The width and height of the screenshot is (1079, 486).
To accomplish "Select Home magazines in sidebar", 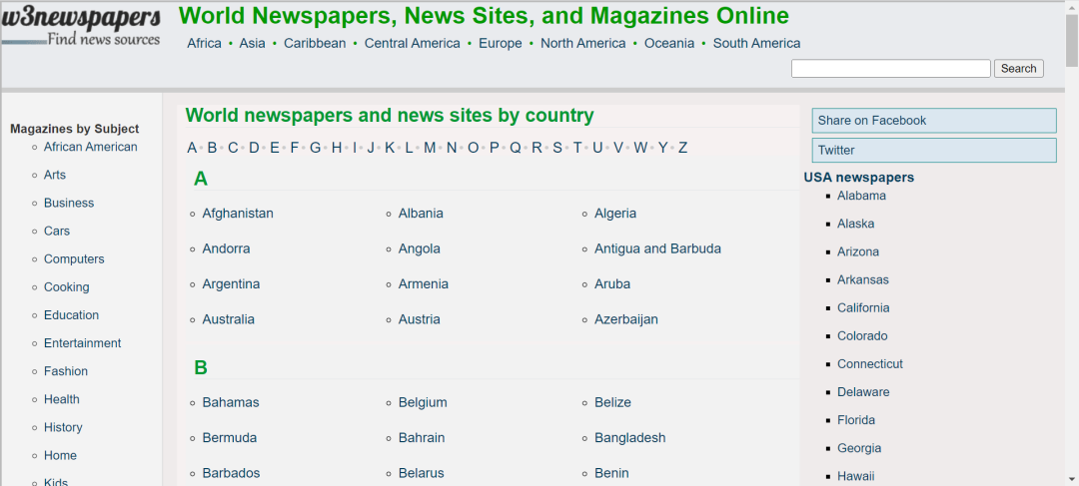I will (x=61, y=456).
